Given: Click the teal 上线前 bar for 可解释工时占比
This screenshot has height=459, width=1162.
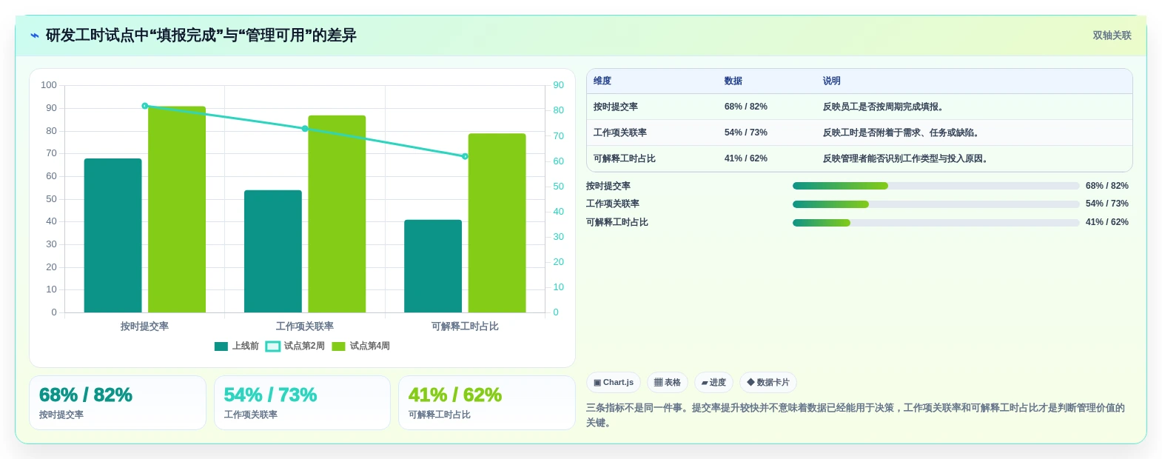Looking at the screenshot, I should (x=433, y=267).
